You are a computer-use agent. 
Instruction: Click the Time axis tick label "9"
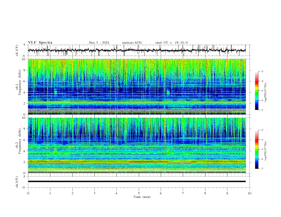(227, 193)
